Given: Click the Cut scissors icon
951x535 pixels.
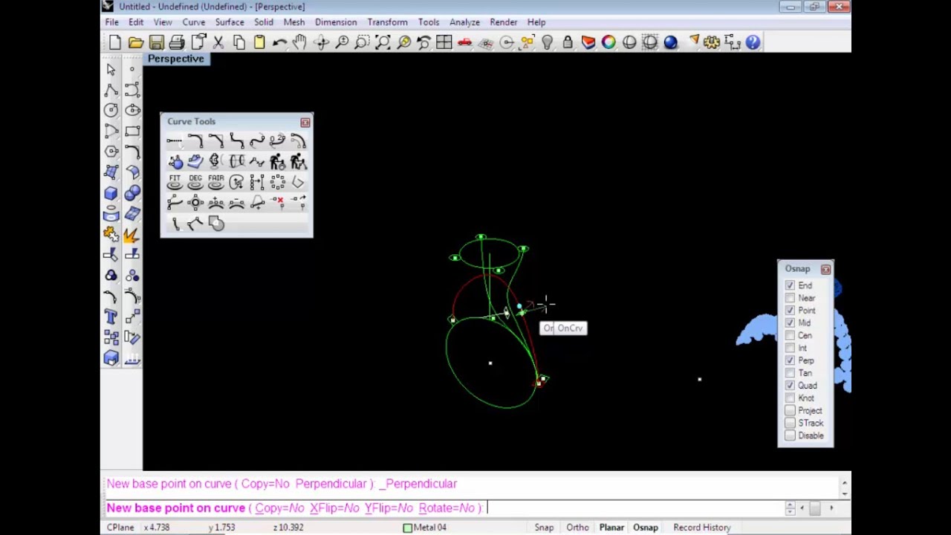Looking at the screenshot, I should [x=218, y=42].
